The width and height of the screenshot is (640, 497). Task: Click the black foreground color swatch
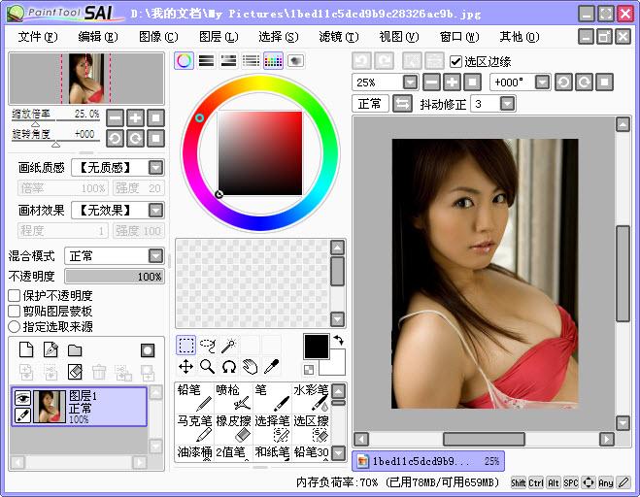pyautogui.click(x=316, y=347)
